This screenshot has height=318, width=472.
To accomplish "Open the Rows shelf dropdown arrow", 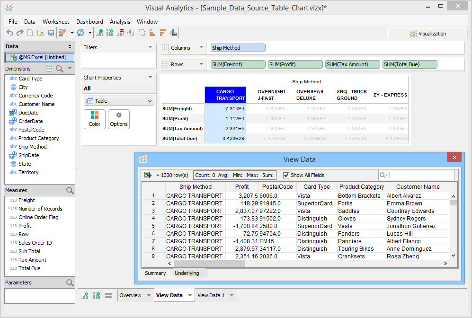I will (201, 64).
